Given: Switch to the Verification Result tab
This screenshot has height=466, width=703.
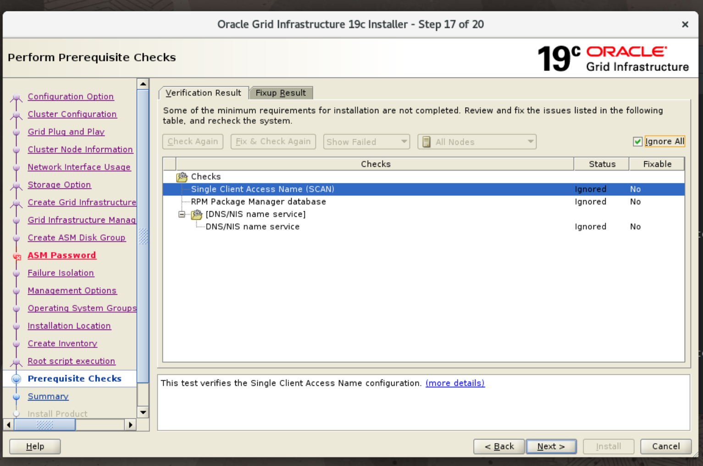Looking at the screenshot, I should 203,93.
